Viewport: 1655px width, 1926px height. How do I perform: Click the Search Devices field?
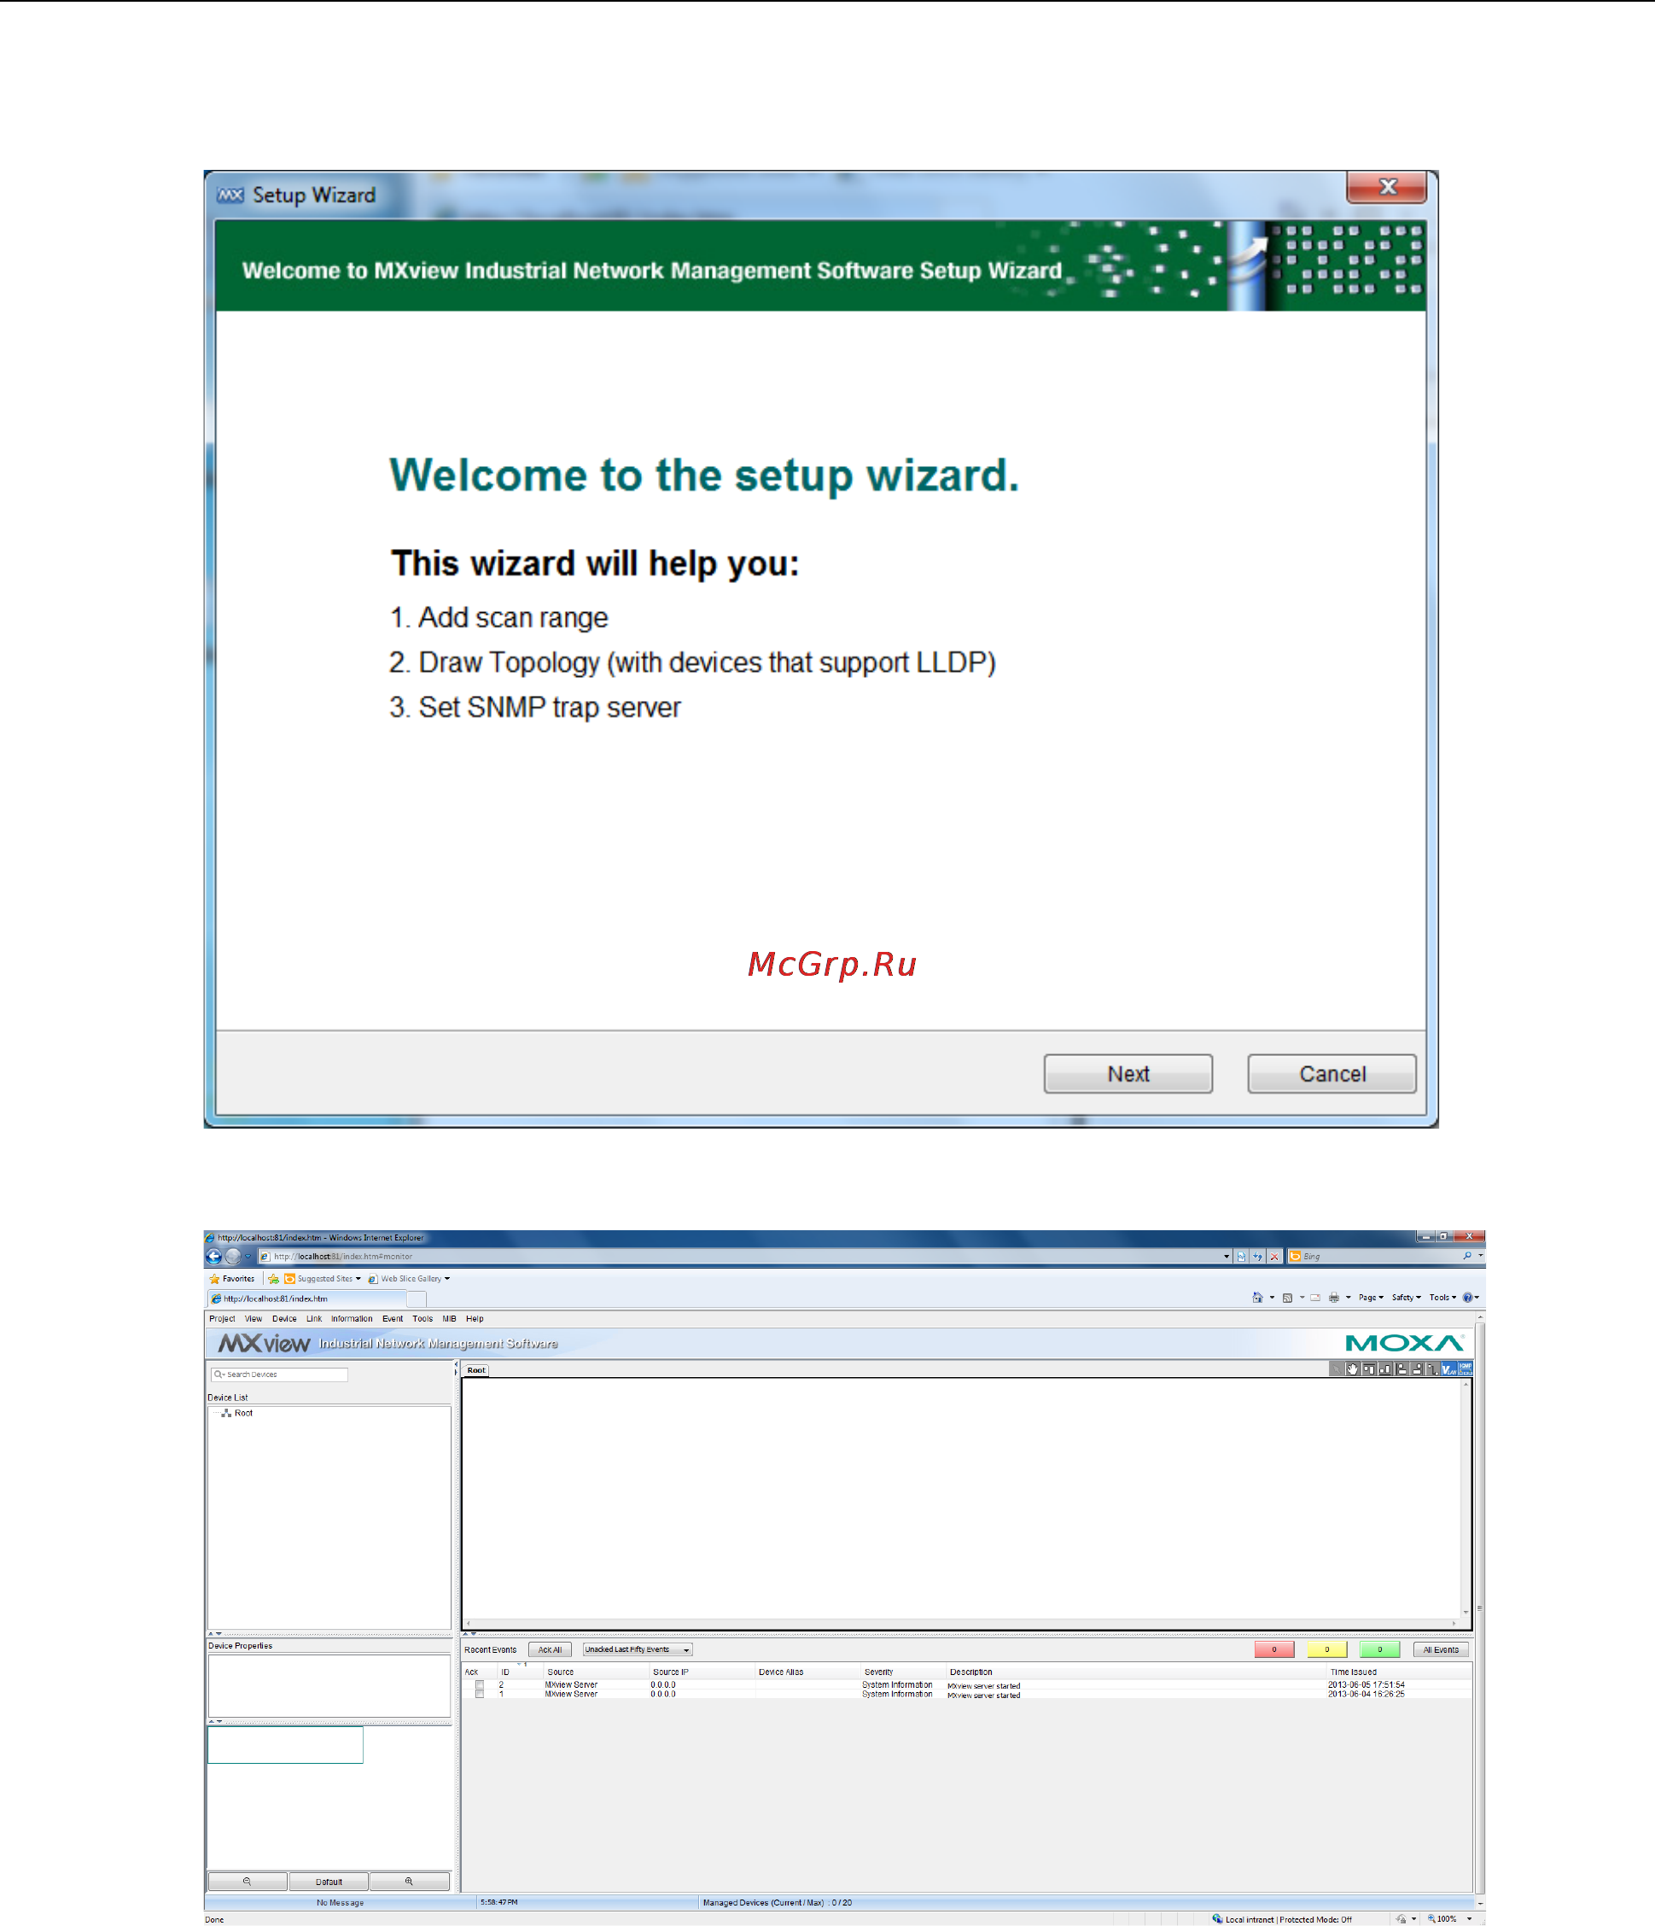[280, 1374]
